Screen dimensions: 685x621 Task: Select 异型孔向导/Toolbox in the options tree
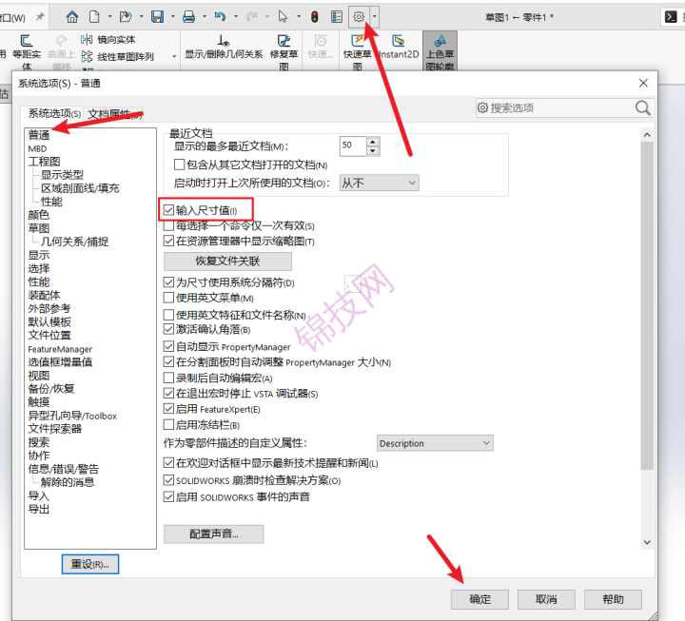72,416
